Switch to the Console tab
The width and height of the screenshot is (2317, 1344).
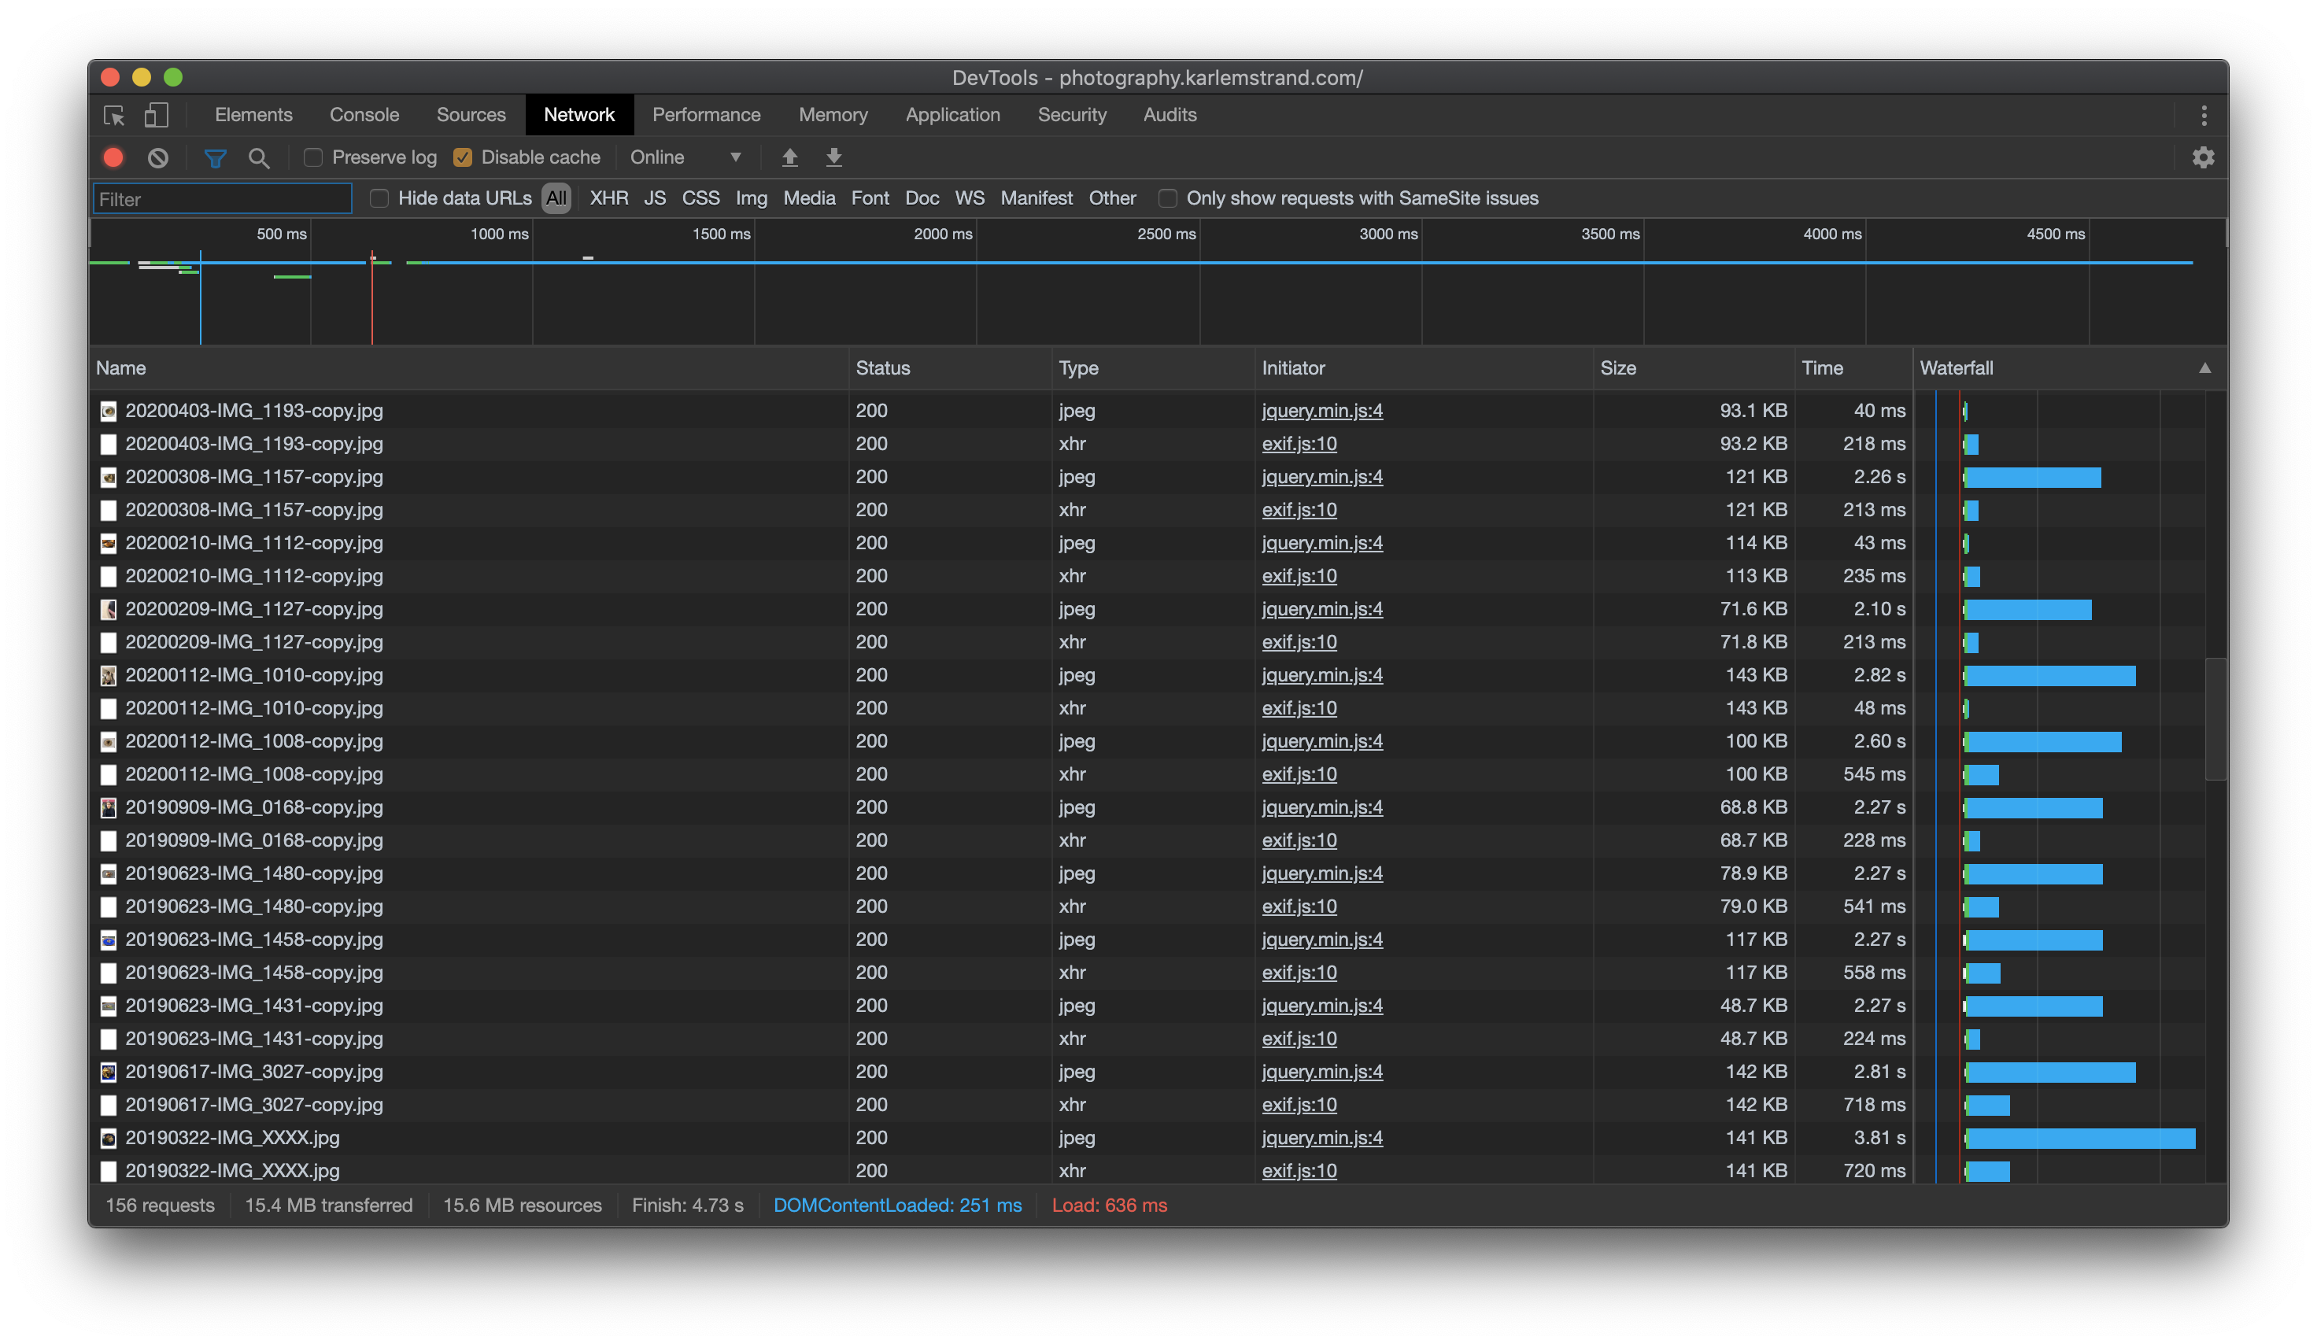point(364,115)
